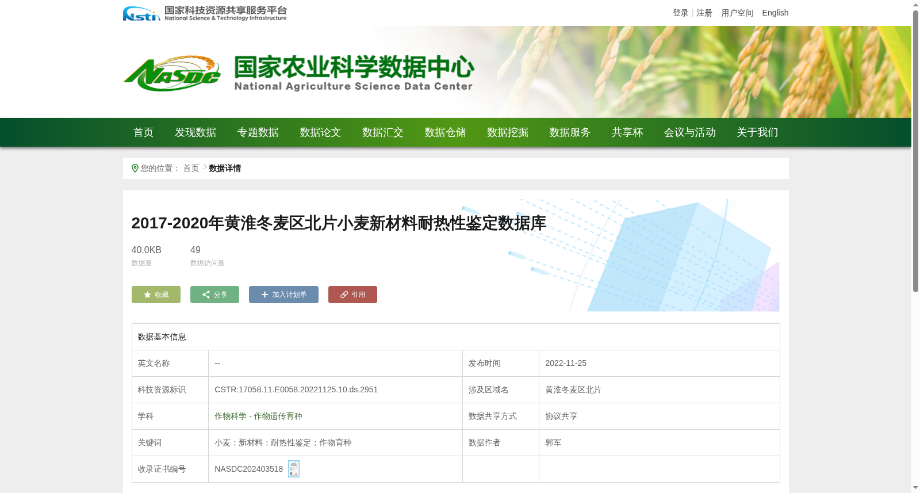The image size is (920, 493).
Task: Click the 分享 share button
Action: click(x=214, y=295)
